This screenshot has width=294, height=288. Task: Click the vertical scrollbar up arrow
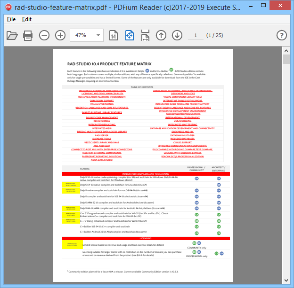[x=286, y=51]
